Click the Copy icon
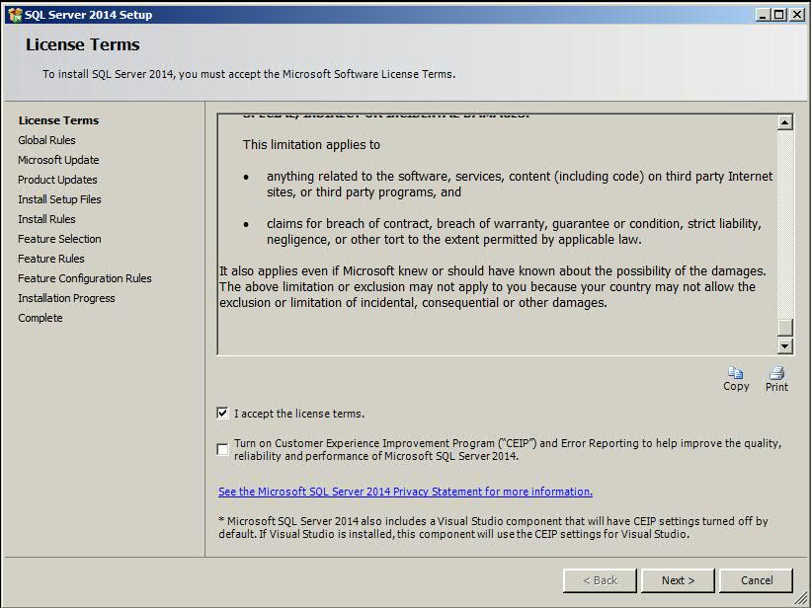The height and width of the screenshot is (608, 811). [737, 376]
